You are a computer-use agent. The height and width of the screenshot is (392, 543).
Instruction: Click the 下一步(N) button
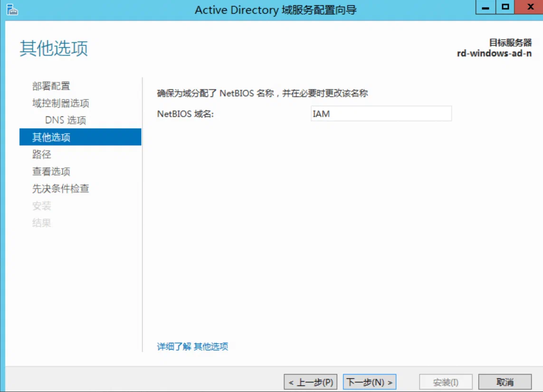(x=370, y=382)
